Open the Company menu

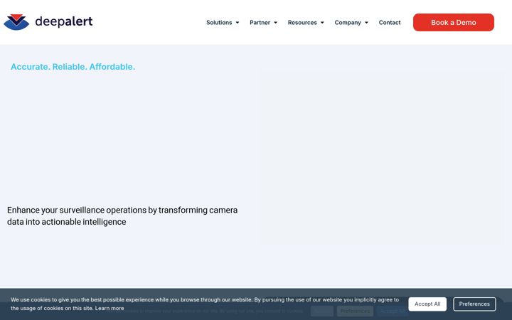click(x=348, y=23)
